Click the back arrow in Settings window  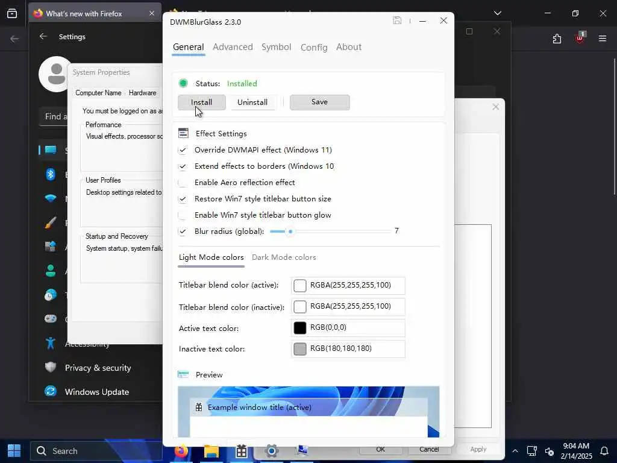43,36
